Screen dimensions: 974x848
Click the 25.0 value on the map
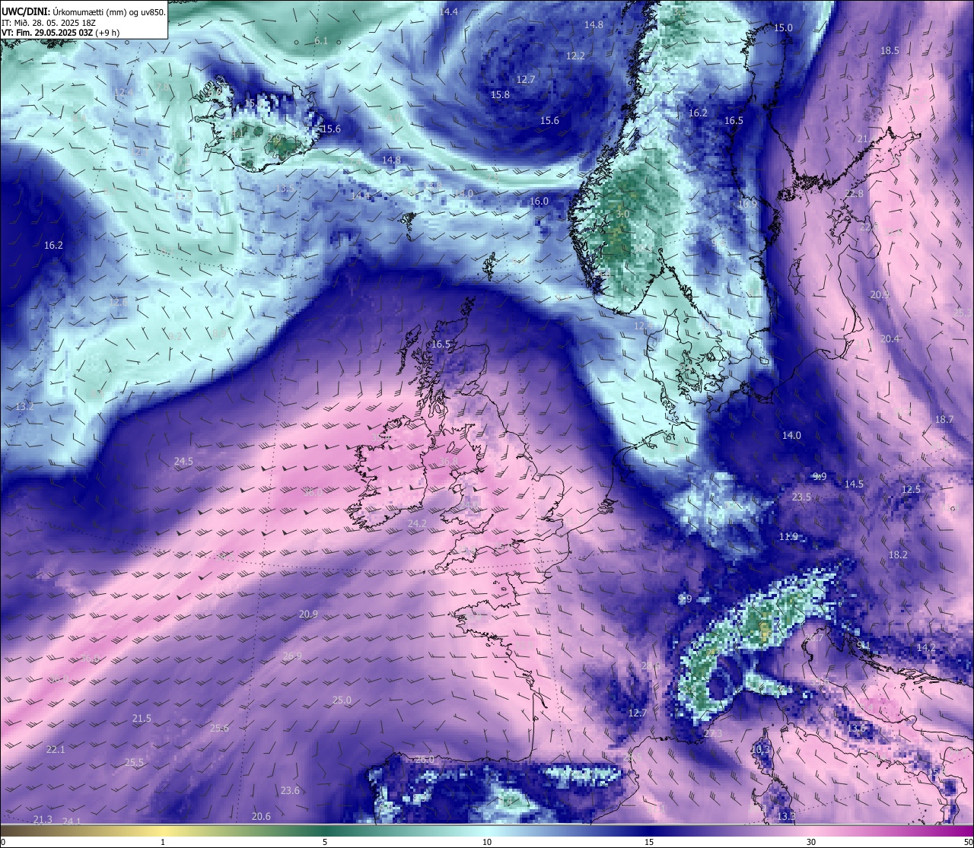point(342,700)
